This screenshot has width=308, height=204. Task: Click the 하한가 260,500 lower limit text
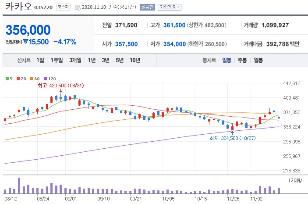207,44
